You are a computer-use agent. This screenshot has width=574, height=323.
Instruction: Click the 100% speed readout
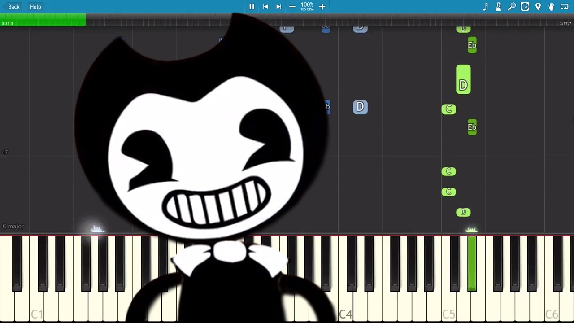pyautogui.click(x=307, y=5)
